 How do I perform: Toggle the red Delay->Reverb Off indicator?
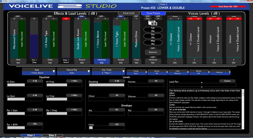(66, 19)
